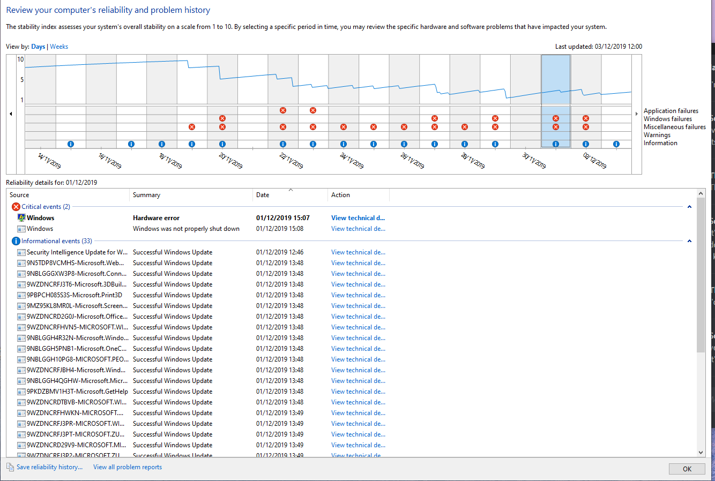The image size is (715, 481).
Task: Click the blue Informational events group icon
Action: 16,241
